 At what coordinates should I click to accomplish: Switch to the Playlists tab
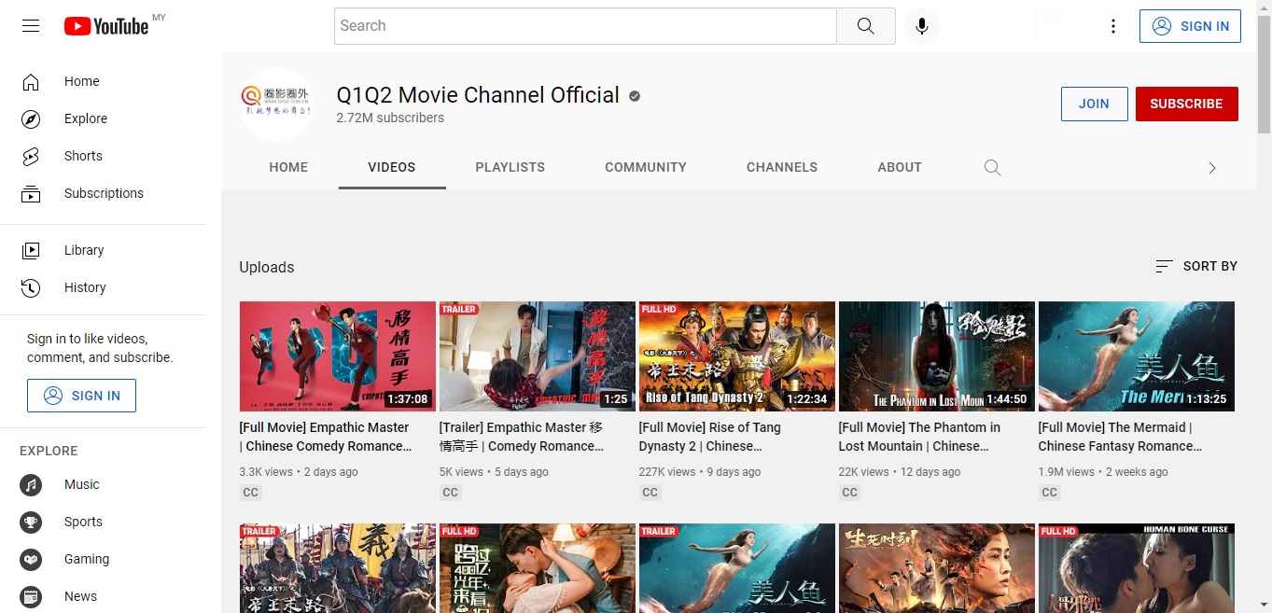point(510,168)
